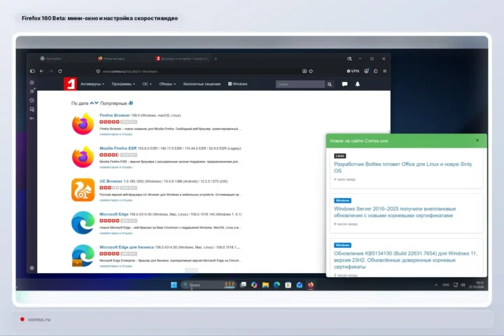The width and height of the screenshot is (504, 336).
Task: Open the Windows menu item in site header
Action: click(x=237, y=84)
